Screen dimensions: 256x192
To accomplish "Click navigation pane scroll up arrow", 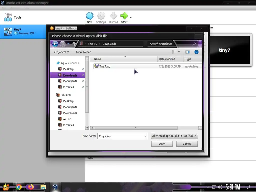I will (87, 58).
